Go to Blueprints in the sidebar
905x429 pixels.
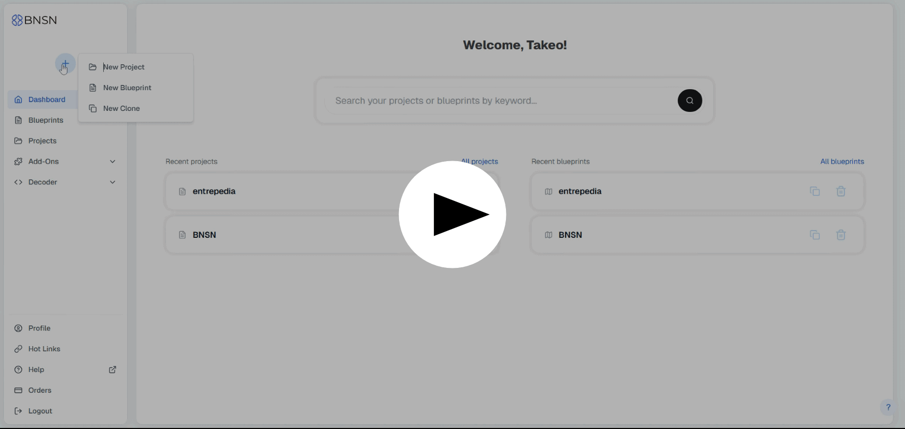[x=46, y=120]
